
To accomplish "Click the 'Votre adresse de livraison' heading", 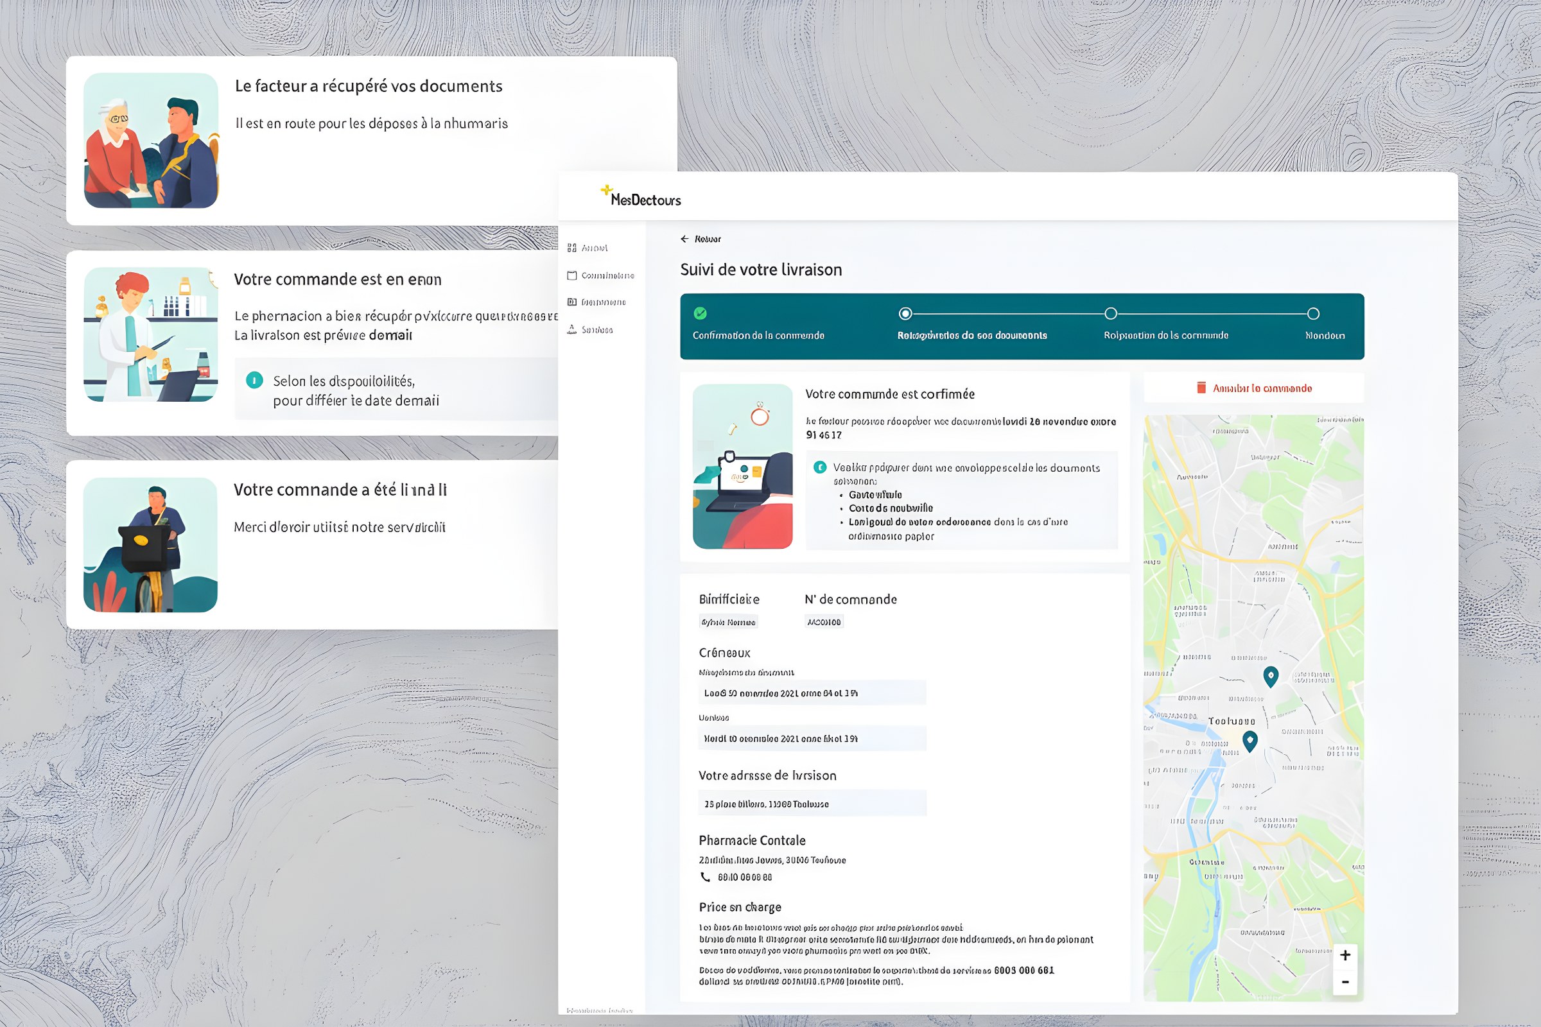I will 767,775.
